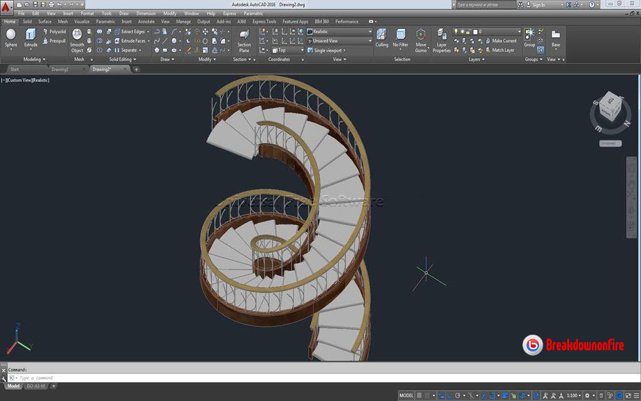
Task: Expand the Draw panel
Action: tap(167, 60)
